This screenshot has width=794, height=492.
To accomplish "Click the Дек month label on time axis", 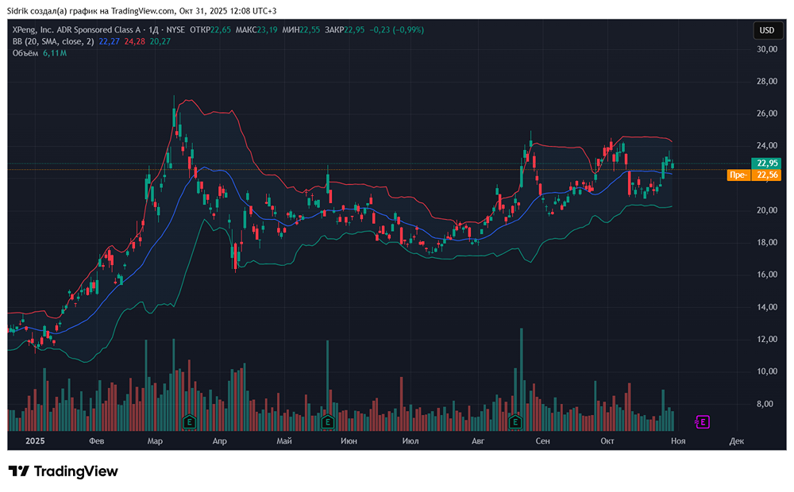I will (736, 440).
